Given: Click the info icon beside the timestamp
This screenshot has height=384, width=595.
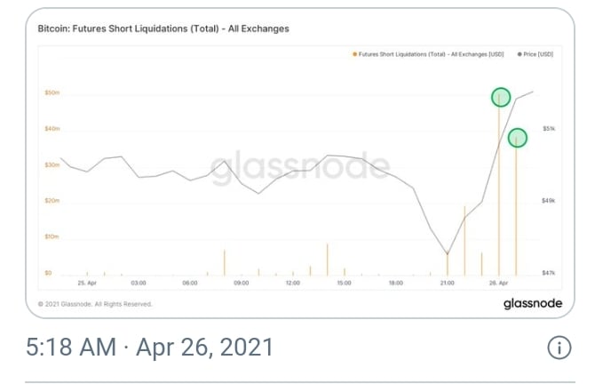Looking at the screenshot, I should tap(559, 348).
